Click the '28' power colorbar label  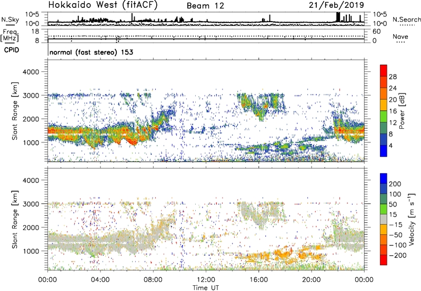point(393,77)
